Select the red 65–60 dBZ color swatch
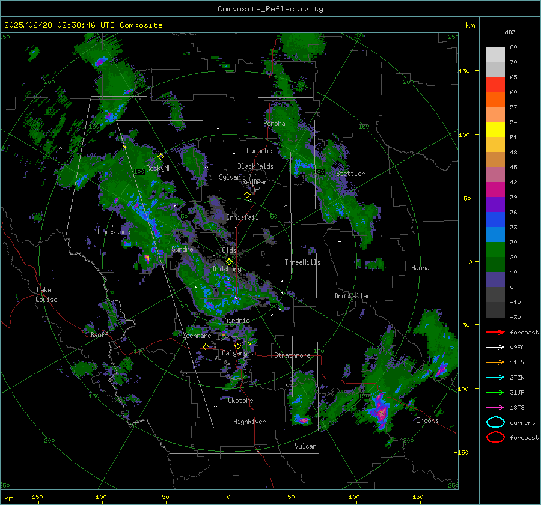 click(x=495, y=85)
